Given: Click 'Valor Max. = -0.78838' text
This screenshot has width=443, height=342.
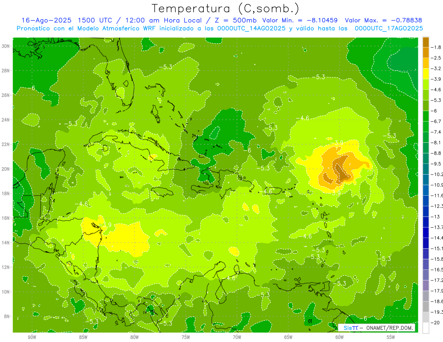Looking at the screenshot, I should [x=383, y=20].
